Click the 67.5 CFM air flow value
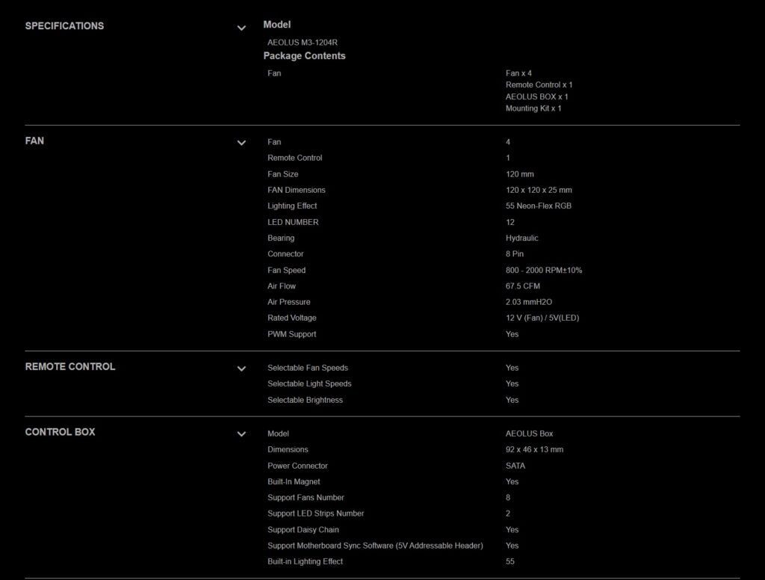The width and height of the screenshot is (765, 580). pyautogui.click(x=522, y=286)
